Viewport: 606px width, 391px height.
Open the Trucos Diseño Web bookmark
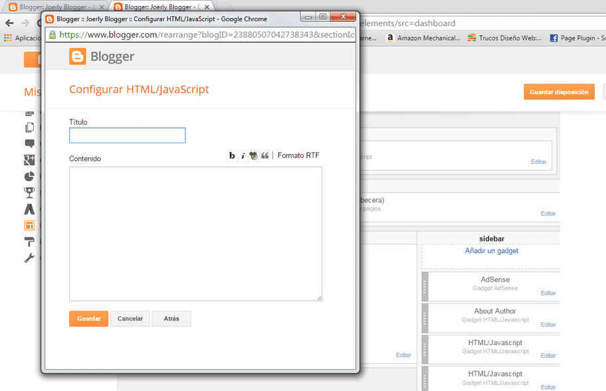tap(504, 38)
